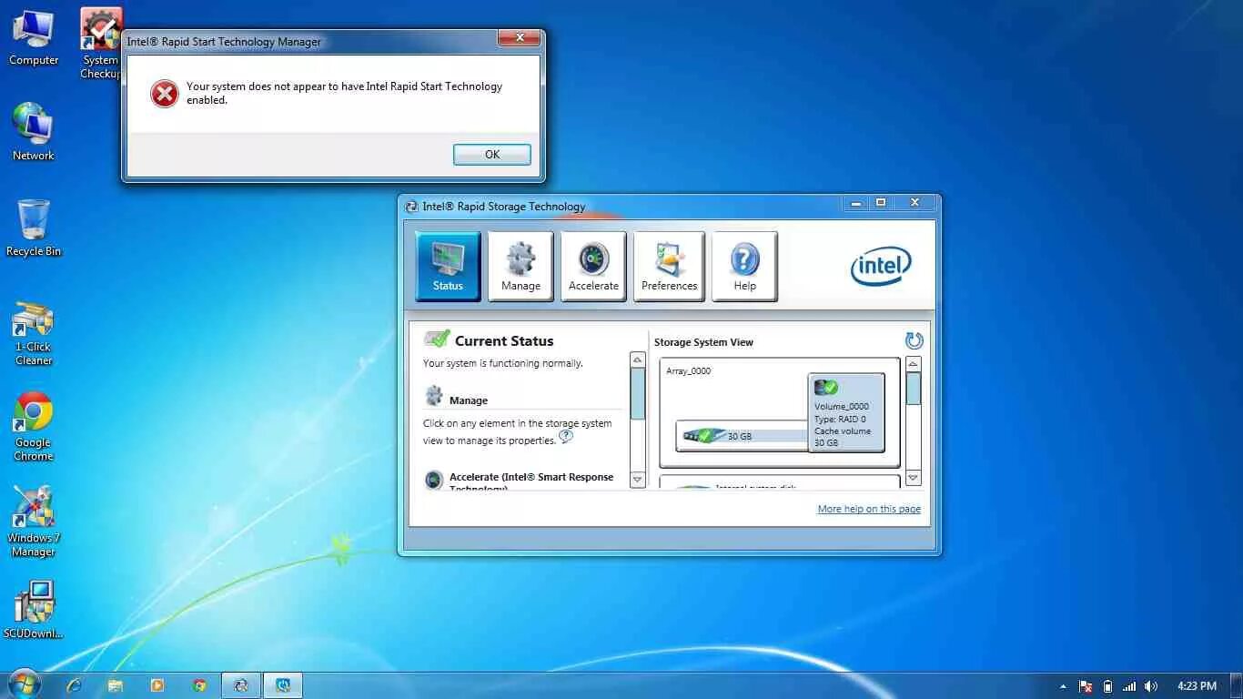Open the Preferences tab

(669, 266)
